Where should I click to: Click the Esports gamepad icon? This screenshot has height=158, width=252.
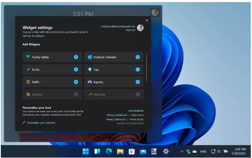(90, 82)
